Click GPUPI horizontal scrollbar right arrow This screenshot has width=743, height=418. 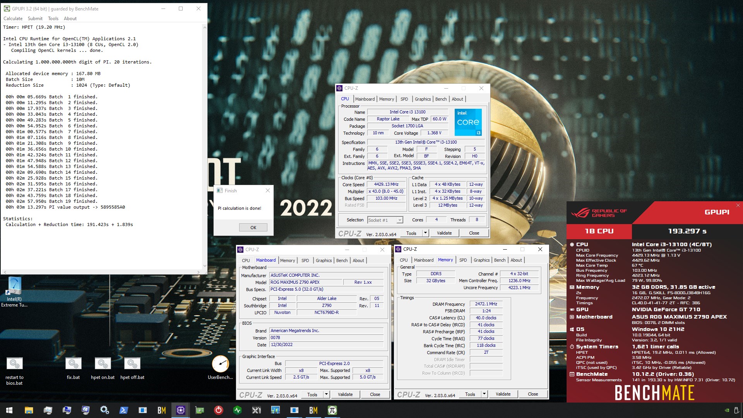point(199,272)
